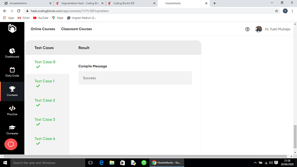Open Online Courses link
The height and width of the screenshot is (167, 297).
43,29
